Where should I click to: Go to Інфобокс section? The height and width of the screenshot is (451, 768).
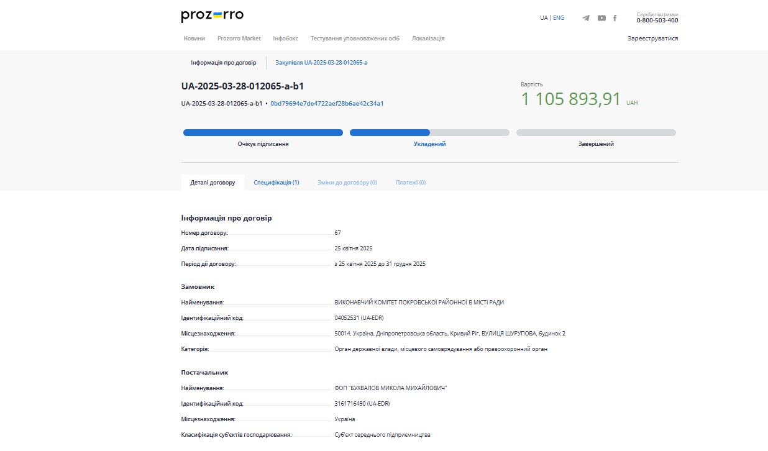point(285,39)
